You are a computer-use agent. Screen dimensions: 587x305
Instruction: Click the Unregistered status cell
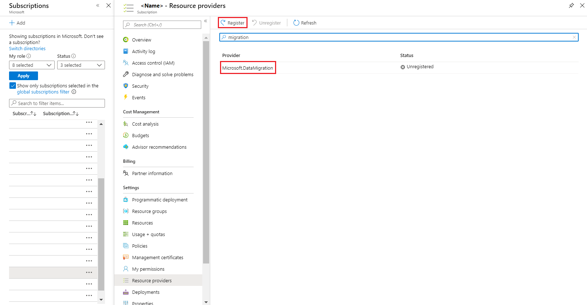tap(417, 67)
